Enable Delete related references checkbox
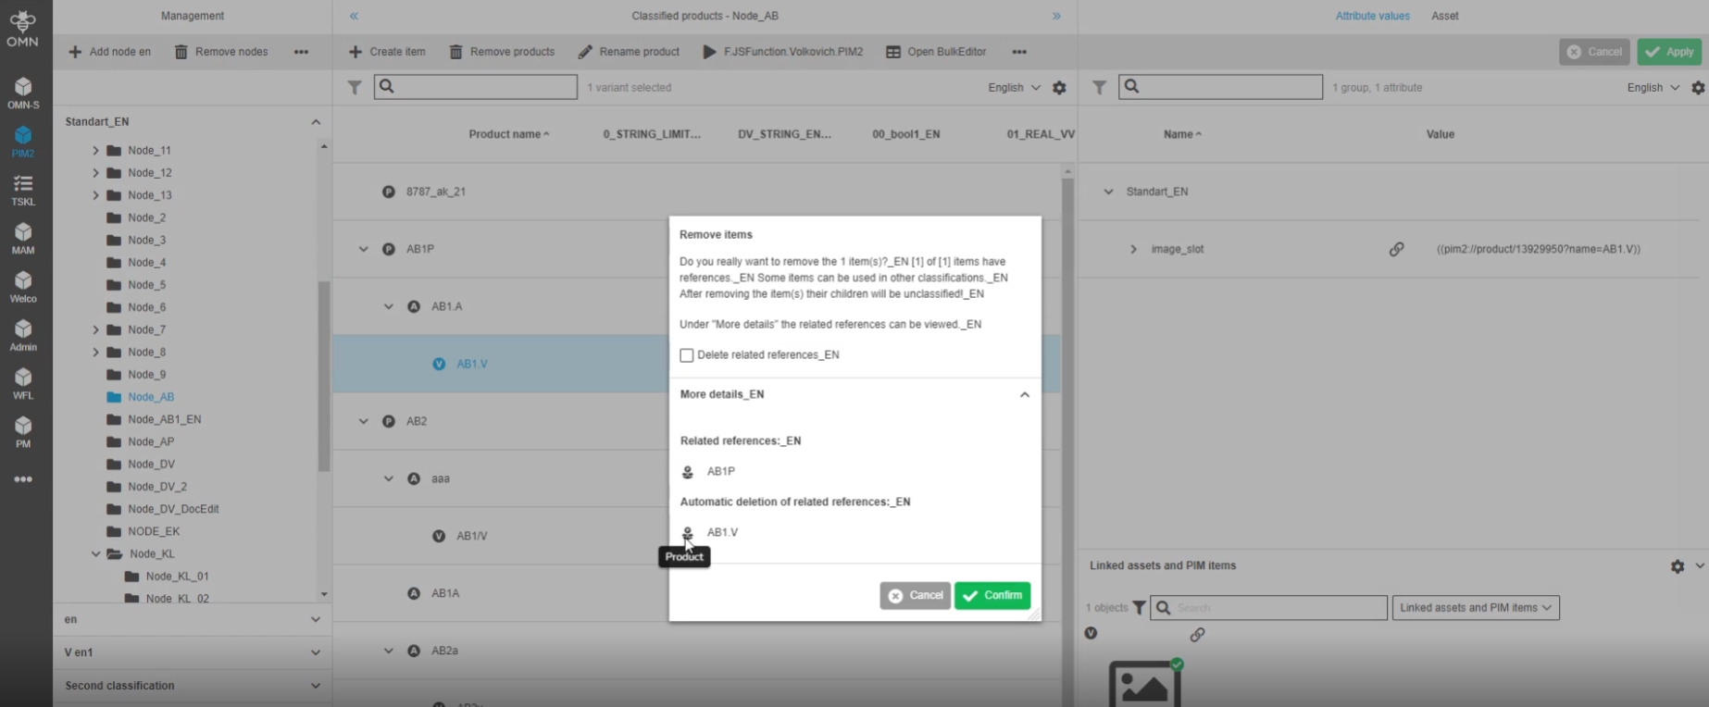1709x707 pixels. 687,355
